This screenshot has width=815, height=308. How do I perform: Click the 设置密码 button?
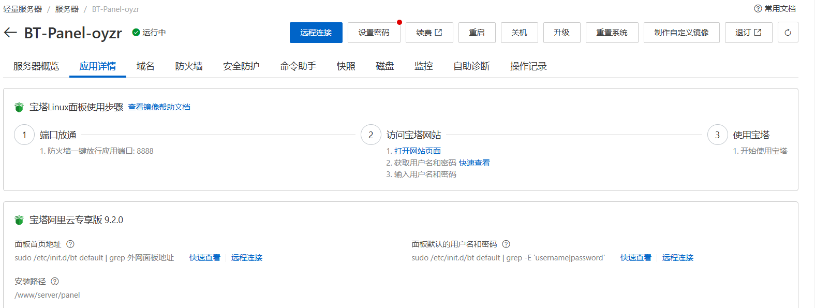[374, 33]
